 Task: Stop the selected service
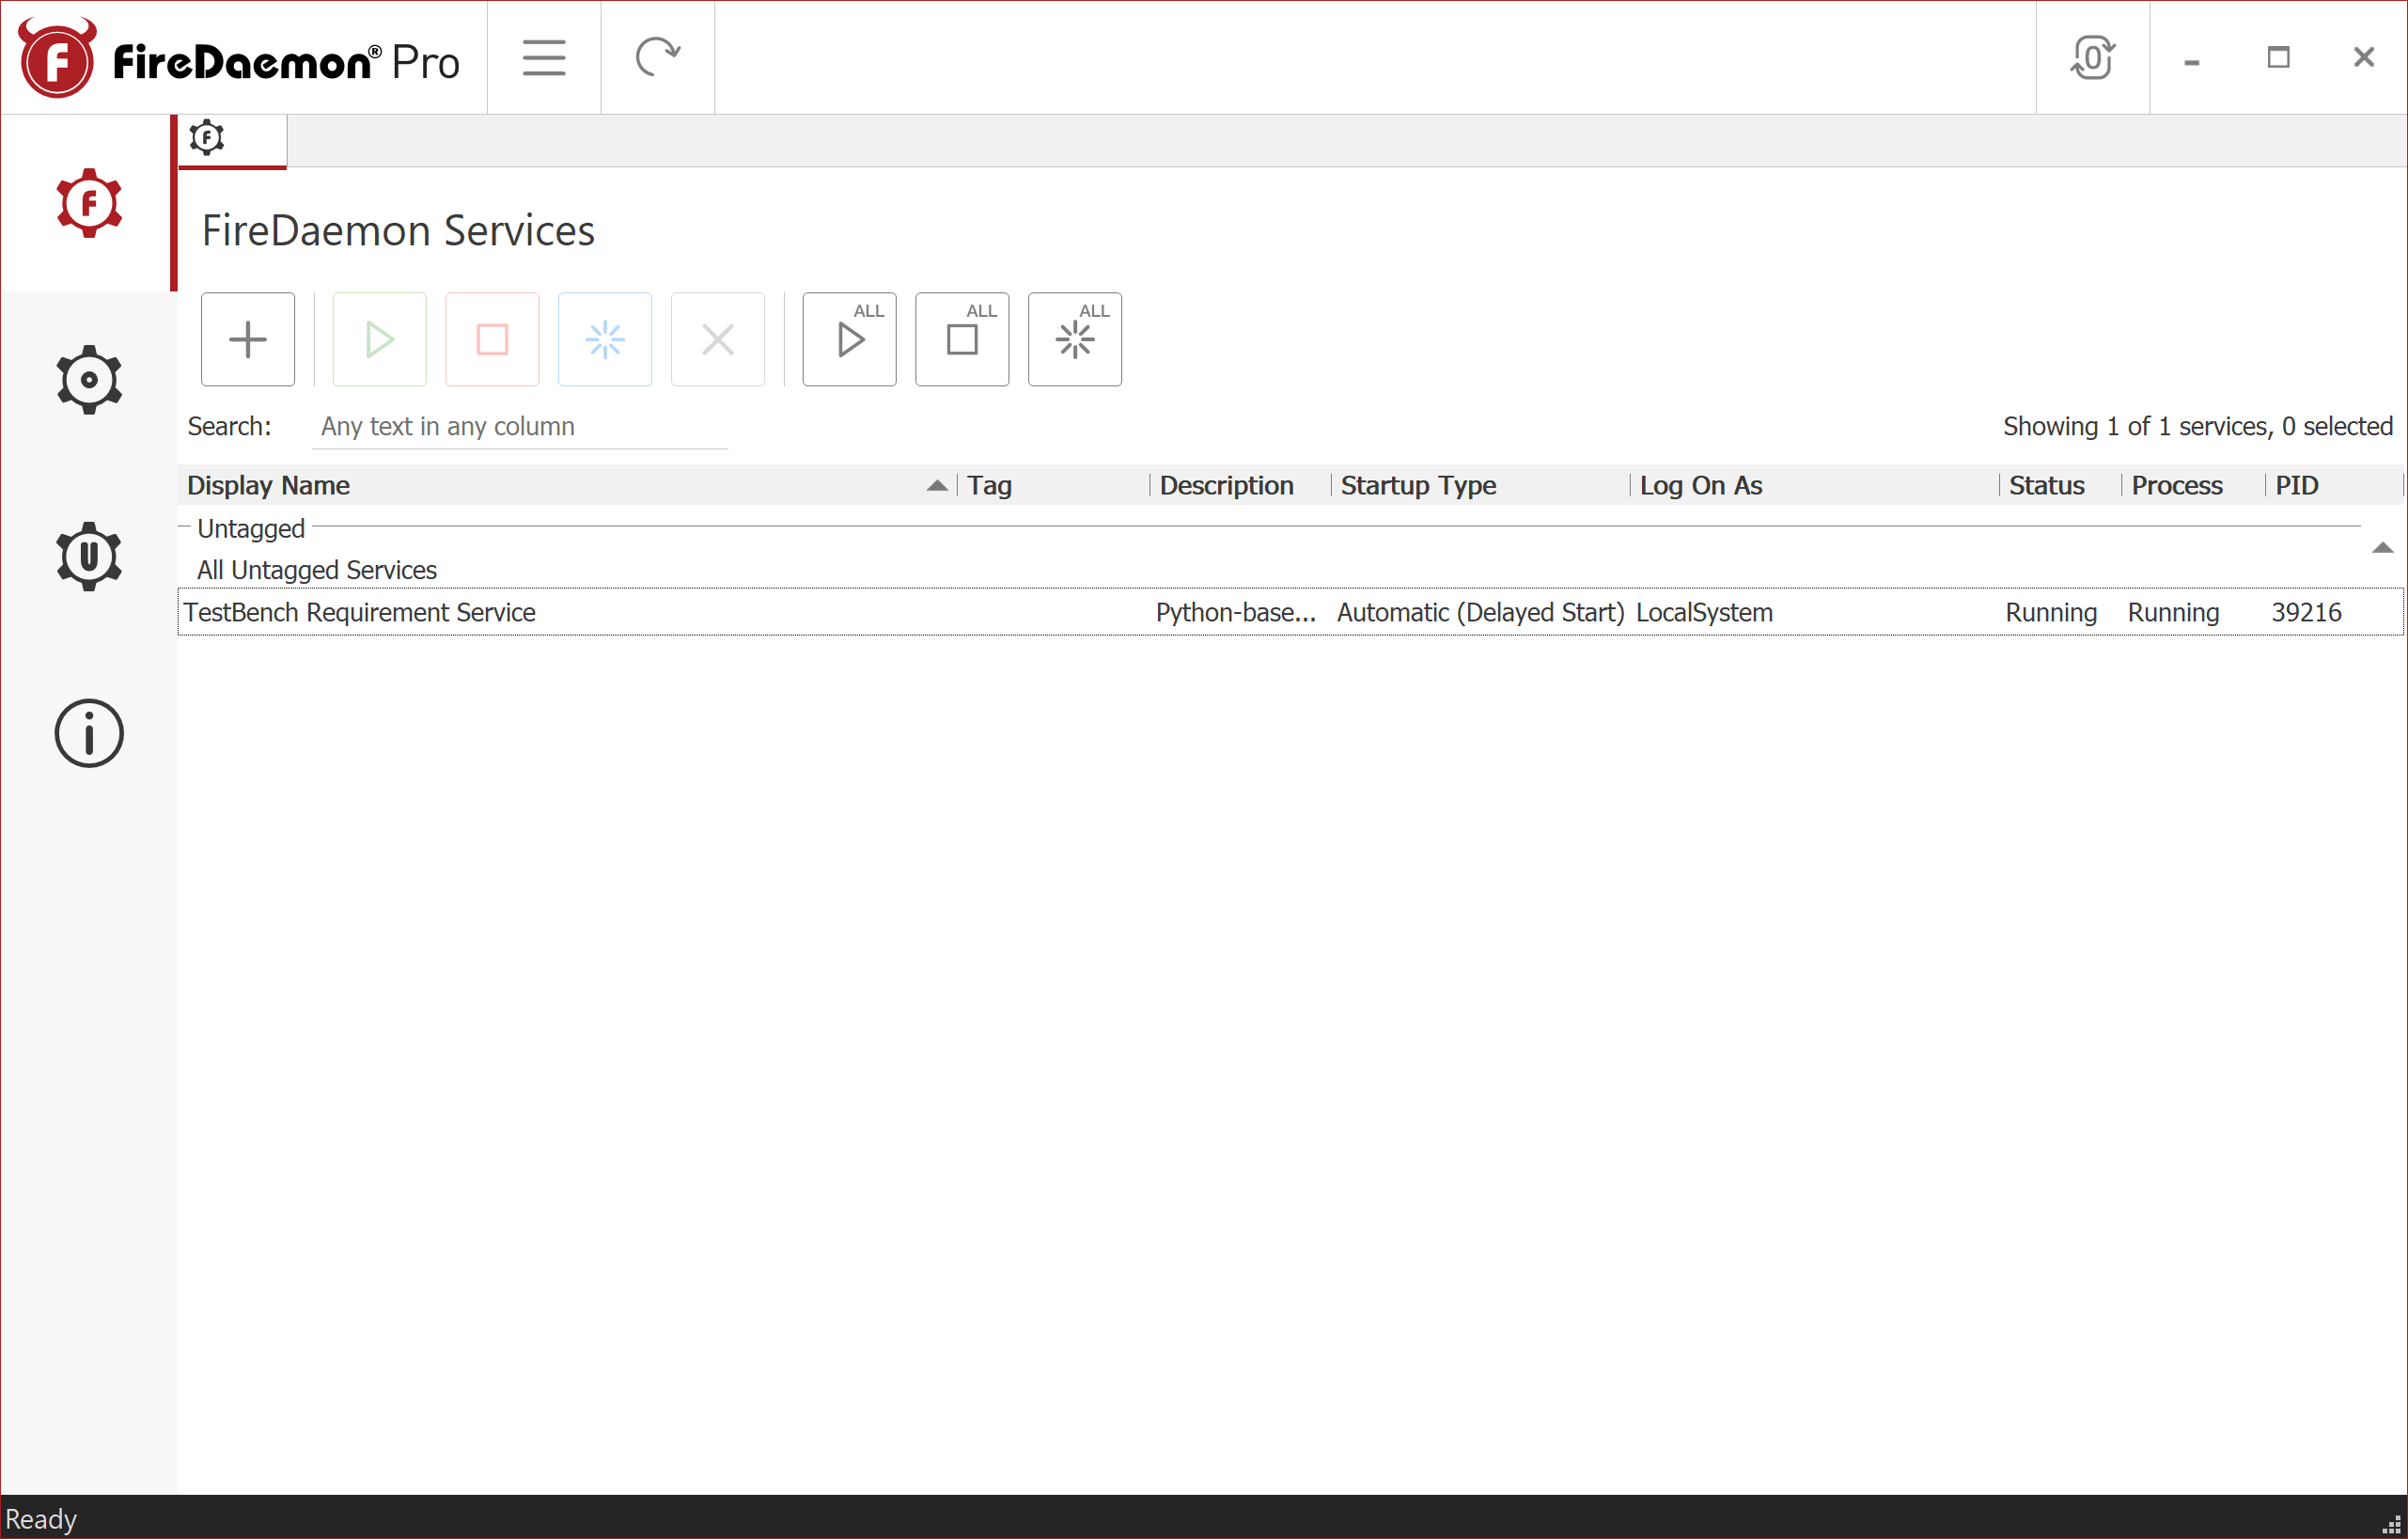(491, 339)
